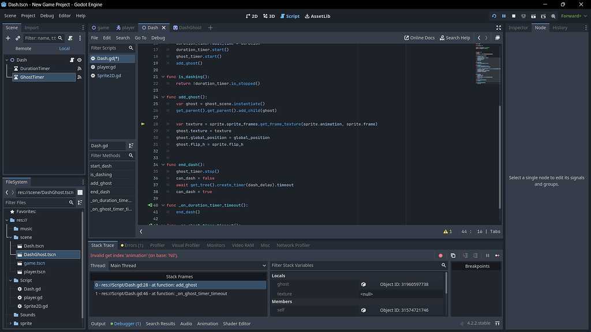Switch Scene tree to Remote view
The image size is (591, 332).
(x=23, y=49)
